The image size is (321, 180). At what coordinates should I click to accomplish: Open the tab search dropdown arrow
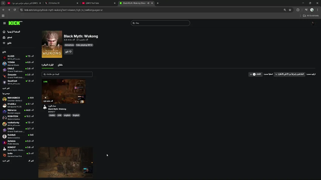(3, 3)
